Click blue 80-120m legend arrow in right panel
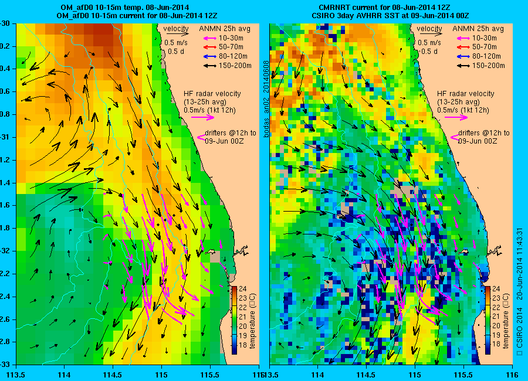 point(463,56)
